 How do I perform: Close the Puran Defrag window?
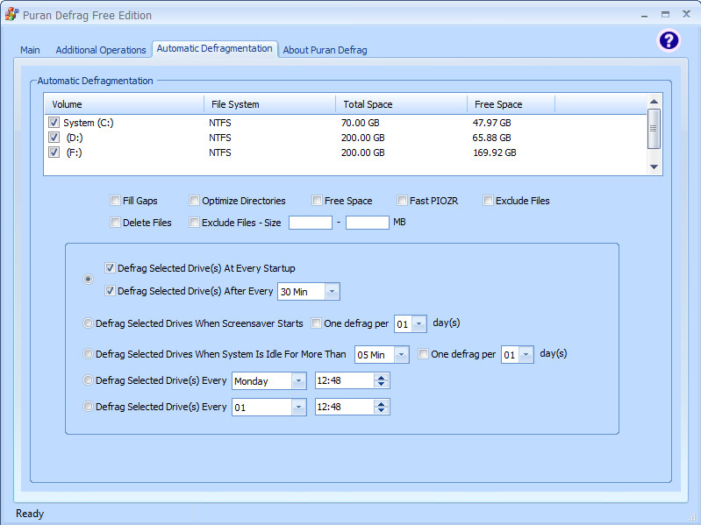(x=686, y=14)
